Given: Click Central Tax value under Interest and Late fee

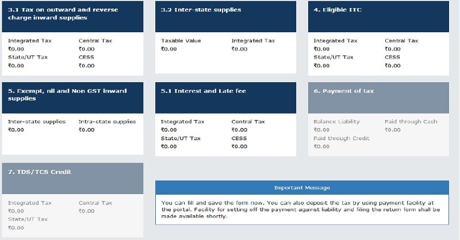Looking at the screenshot, I should point(239,130).
